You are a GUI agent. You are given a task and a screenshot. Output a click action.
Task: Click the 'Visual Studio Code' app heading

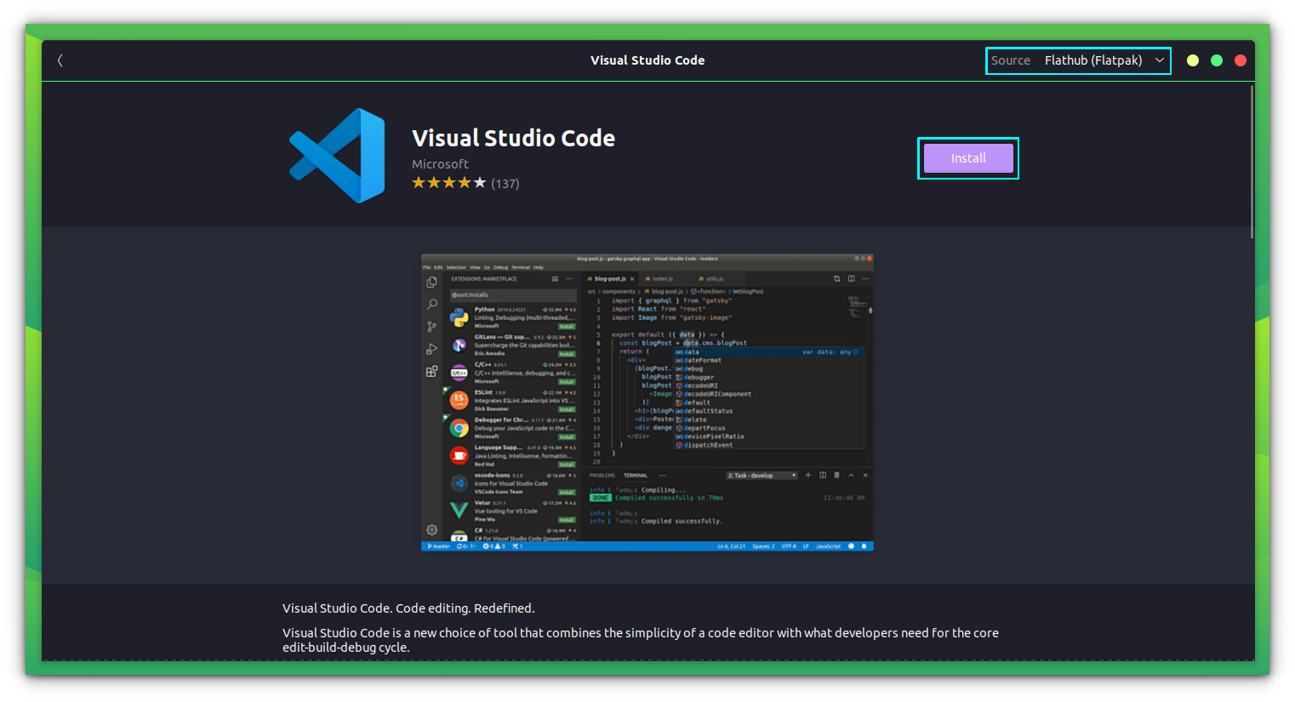pyautogui.click(x=513, y=138)
